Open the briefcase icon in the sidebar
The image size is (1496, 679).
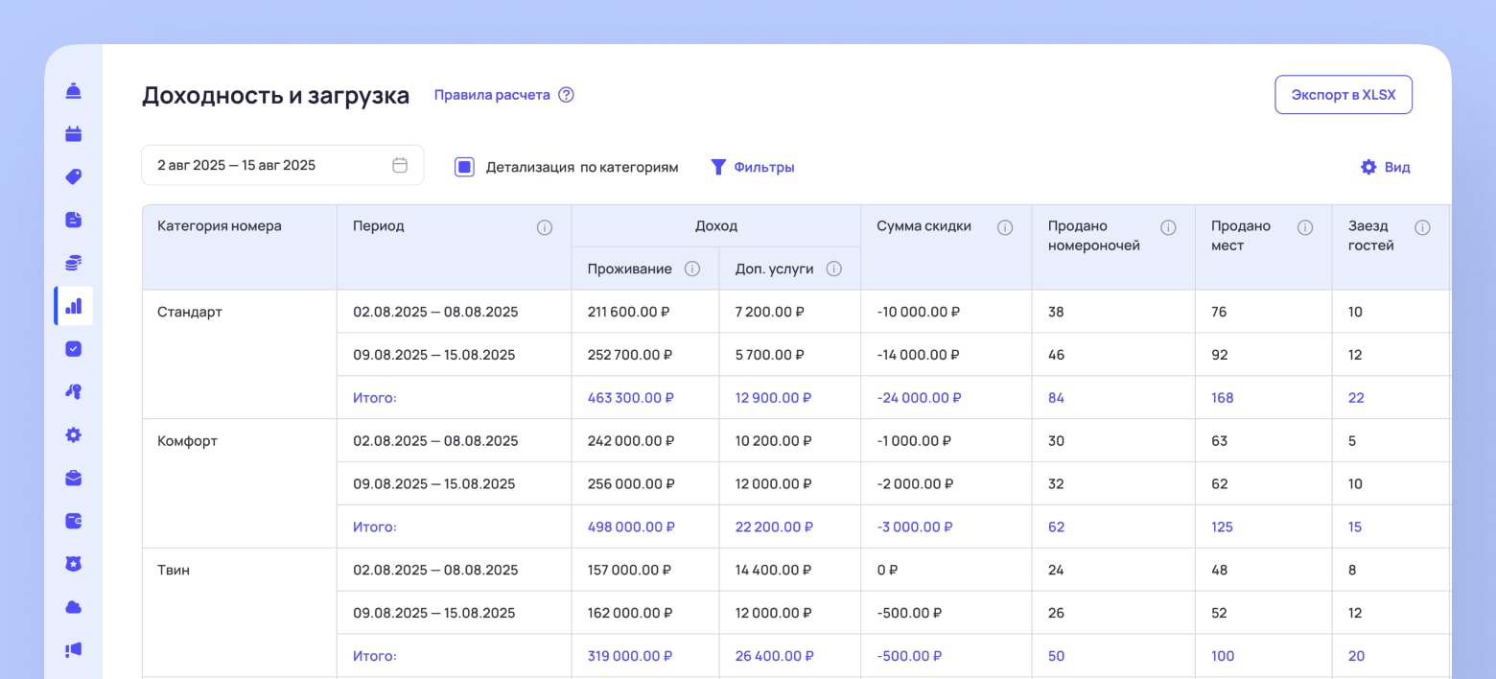(x=73, y=478)
